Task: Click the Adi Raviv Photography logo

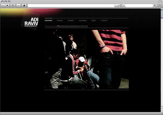Action: pos(31,22)
